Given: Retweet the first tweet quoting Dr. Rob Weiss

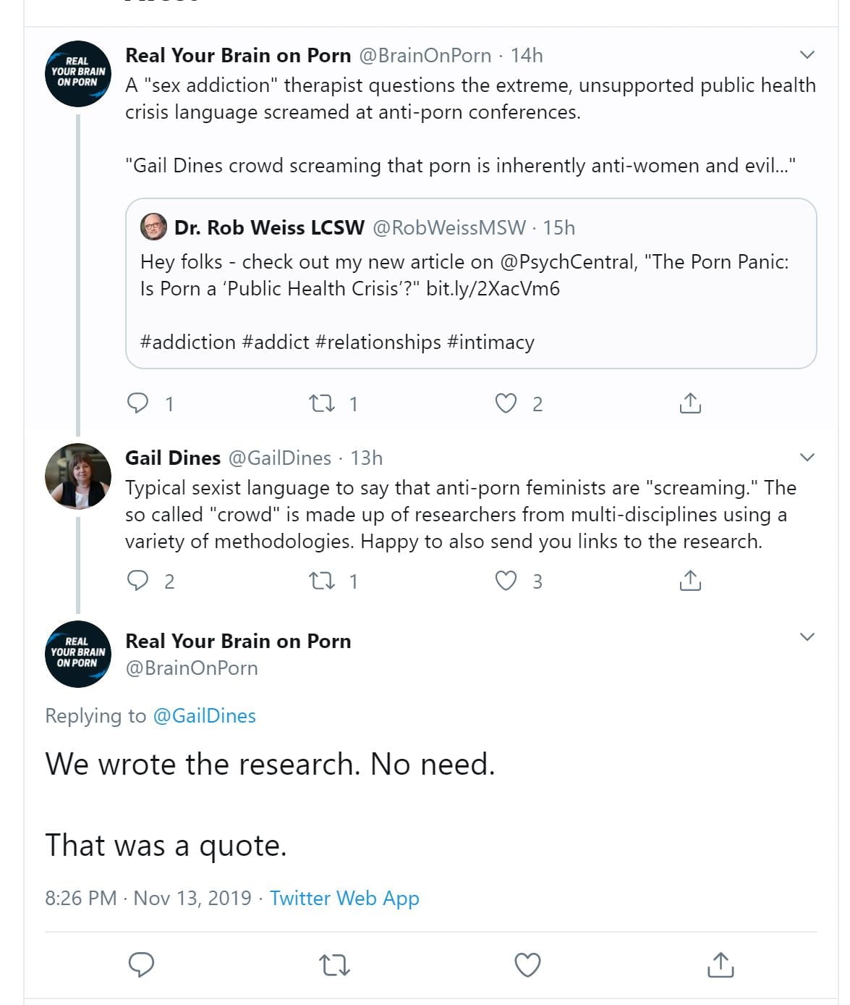Looking at the screenshot, I should click(321, 403).
